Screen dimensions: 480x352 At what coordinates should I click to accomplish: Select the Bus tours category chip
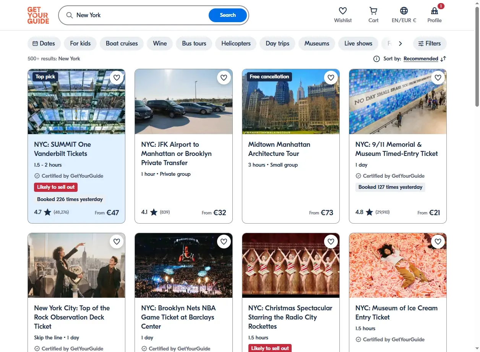(194, 44)
